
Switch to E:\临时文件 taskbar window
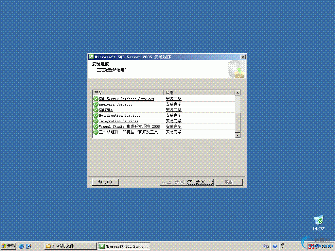pos(71,246)
